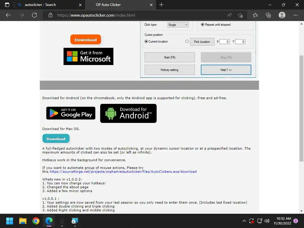Screen dimensions: 304x228
Task: Click the Pick location button
Action: 202,42
